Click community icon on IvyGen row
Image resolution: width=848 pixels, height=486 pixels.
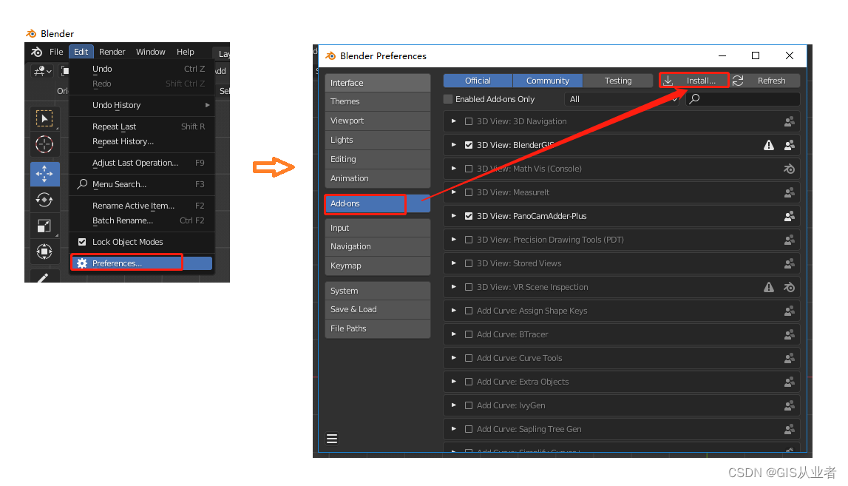point(790,405)
